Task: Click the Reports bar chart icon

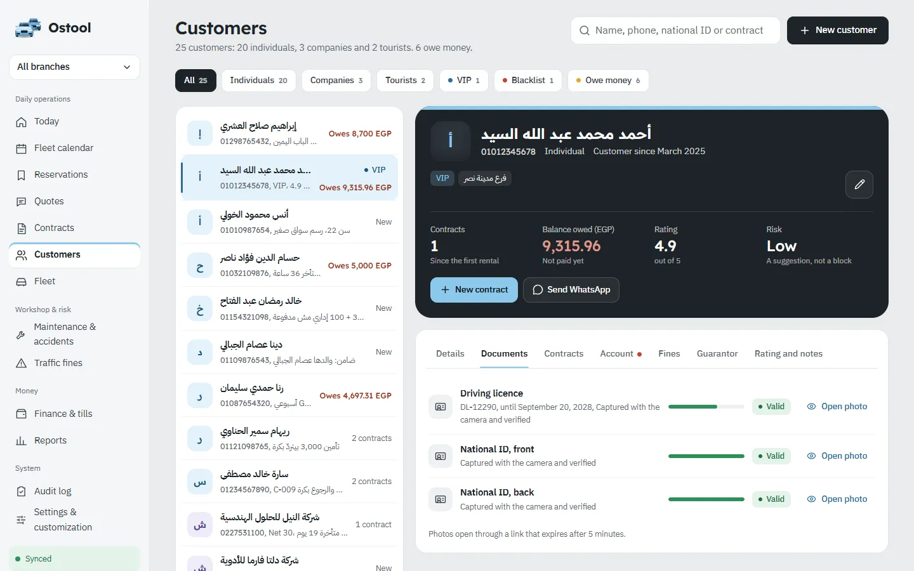Action: [x=22, y=440]
